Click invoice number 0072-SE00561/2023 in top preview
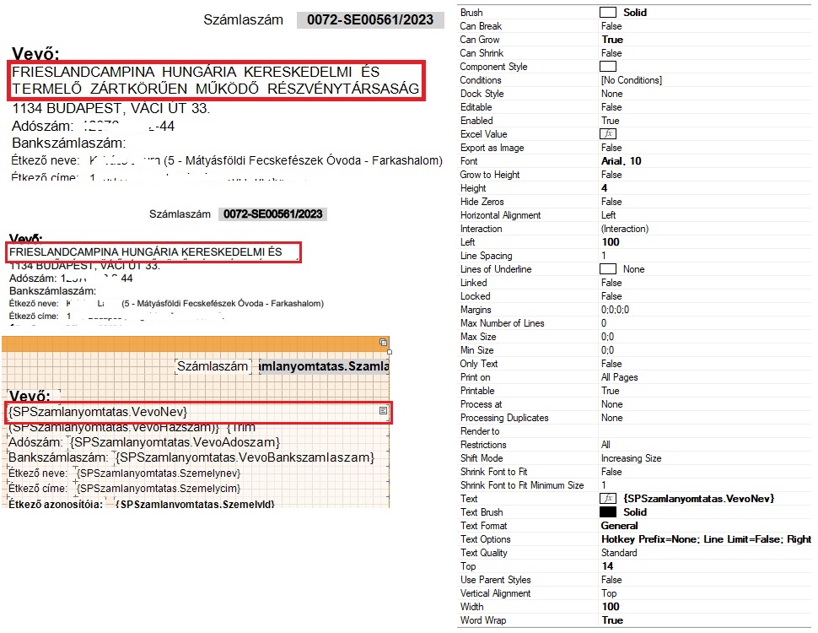Screen dimensions: 818x633 pyautogui.click(x=370, y=20)
